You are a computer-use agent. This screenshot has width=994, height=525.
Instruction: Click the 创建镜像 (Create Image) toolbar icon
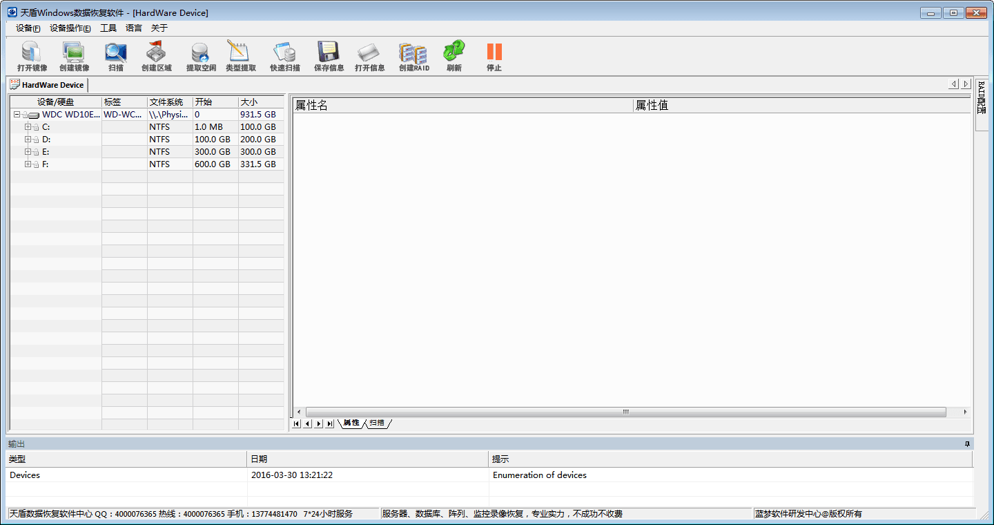pyautogui.click(x=74, y=56)
